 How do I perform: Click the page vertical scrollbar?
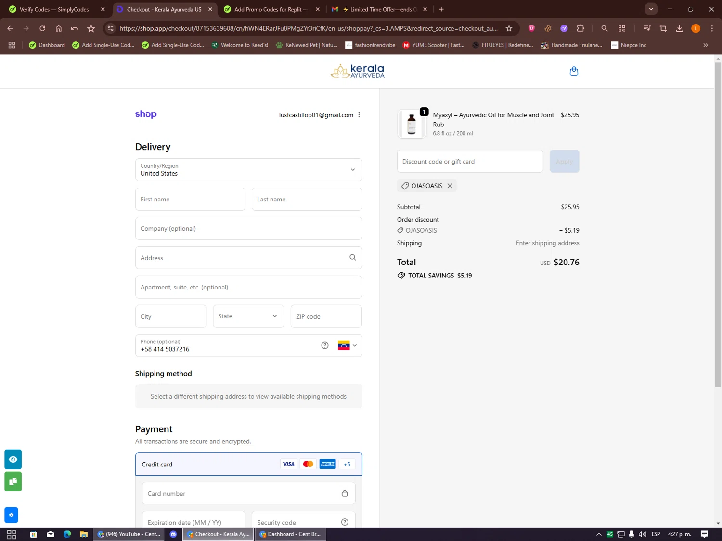coord(718,224)
